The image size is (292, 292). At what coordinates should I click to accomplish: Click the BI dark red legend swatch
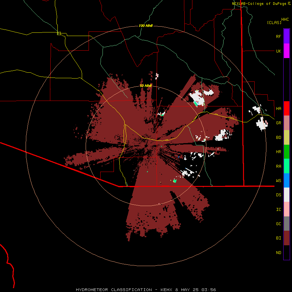286,238
